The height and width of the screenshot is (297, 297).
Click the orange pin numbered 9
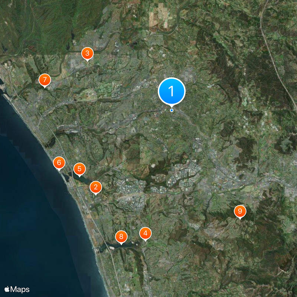click(x=240, y=211)
